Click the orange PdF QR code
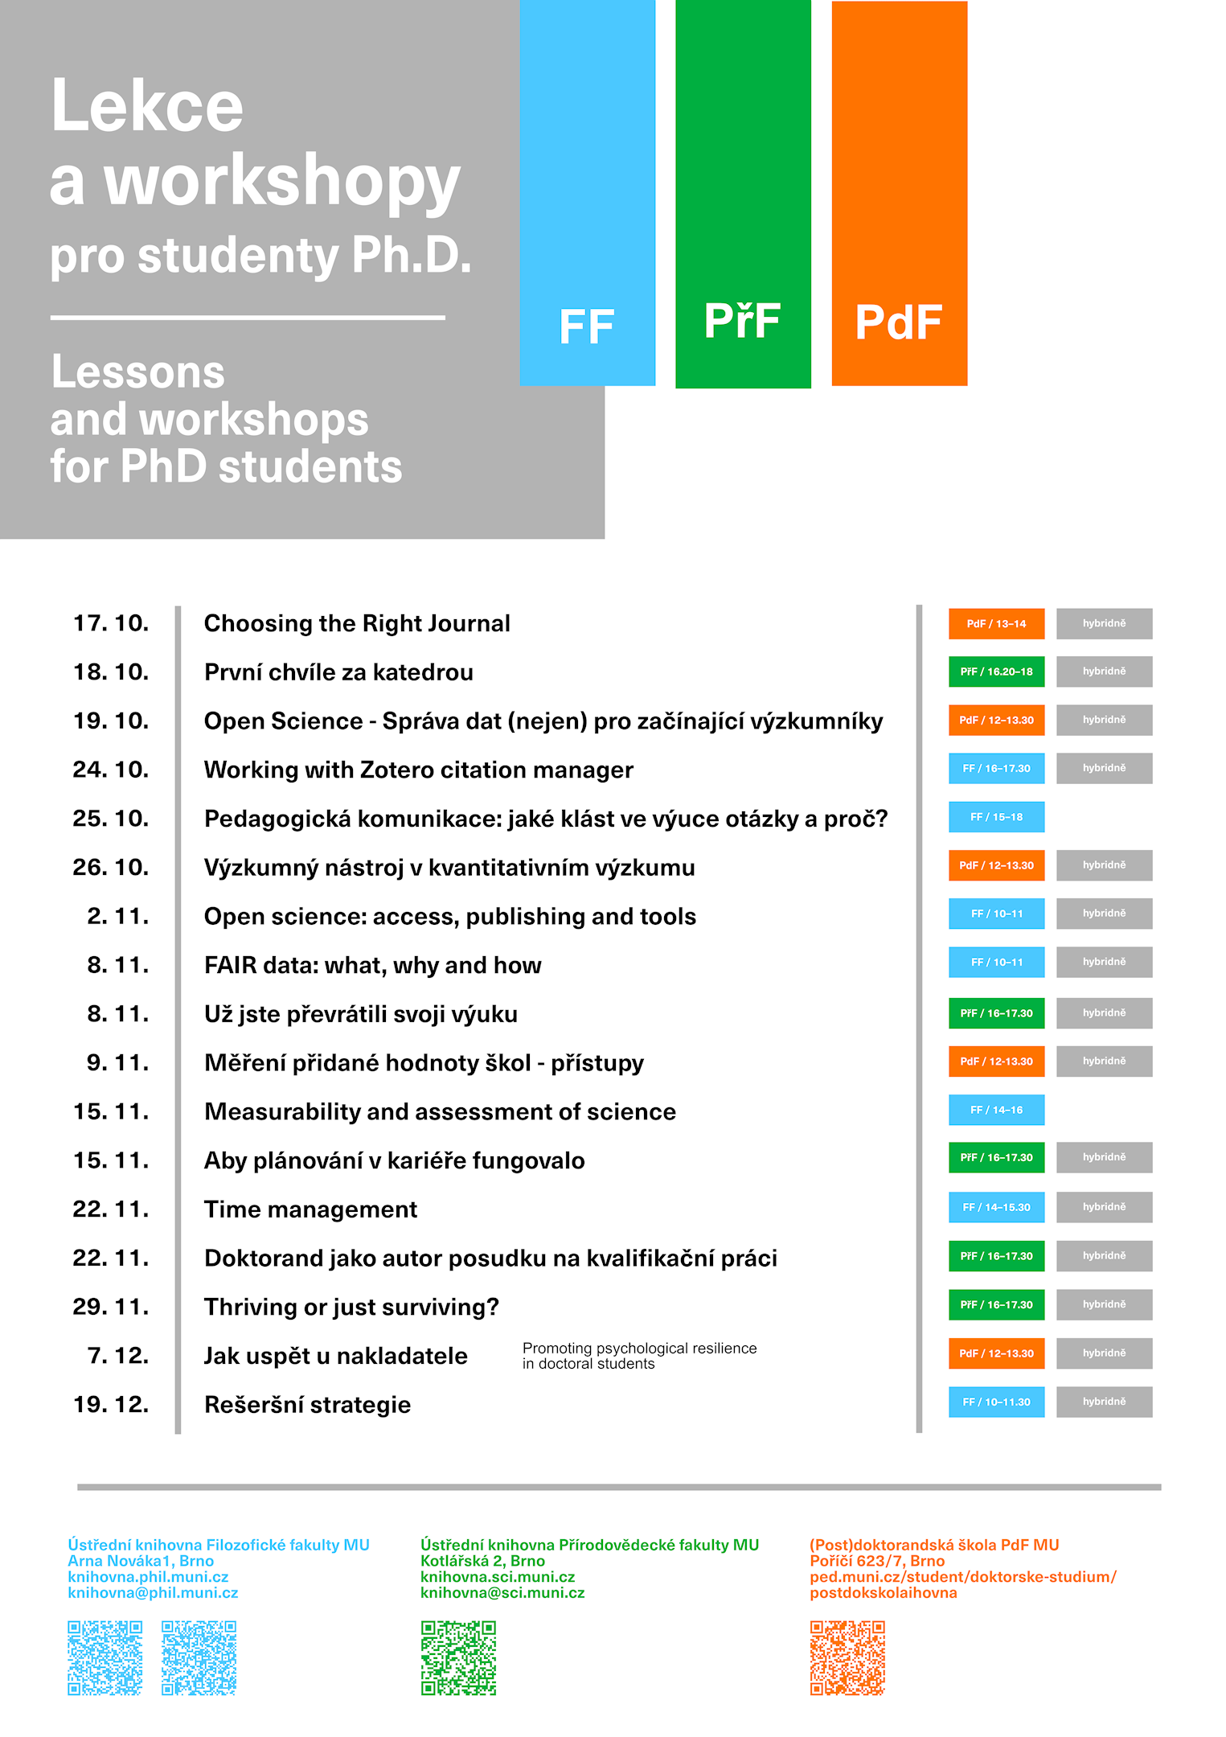Screen dimensions: 1226x1737 (x=847, y=1657)
